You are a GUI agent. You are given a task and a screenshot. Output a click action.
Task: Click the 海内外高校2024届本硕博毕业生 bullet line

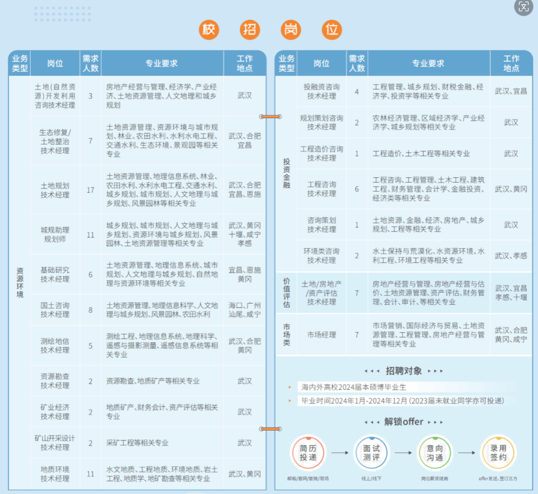[x=354, y=387]
